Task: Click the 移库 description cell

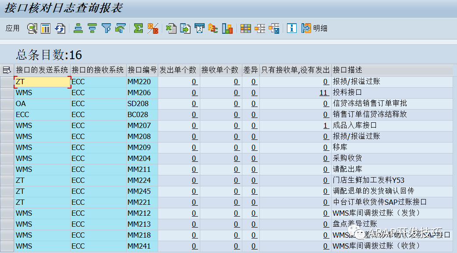Action: [392, 148]
